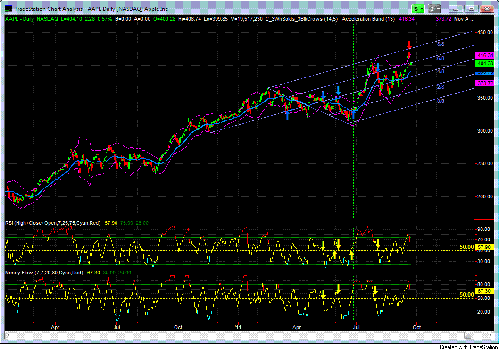Screen dimensions: 499x350
Task: Click the 'Mov A ...' truncated indicator label
Action: [x=464, y=19]
